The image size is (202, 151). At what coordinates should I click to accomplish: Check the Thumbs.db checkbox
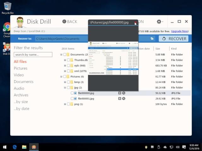click(68, 60)
